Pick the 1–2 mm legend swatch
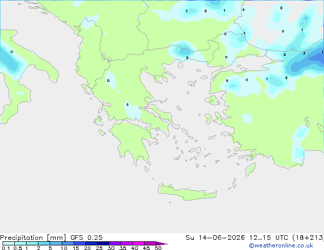The height and width of the screenshot is (250, 324). (32, 243)
